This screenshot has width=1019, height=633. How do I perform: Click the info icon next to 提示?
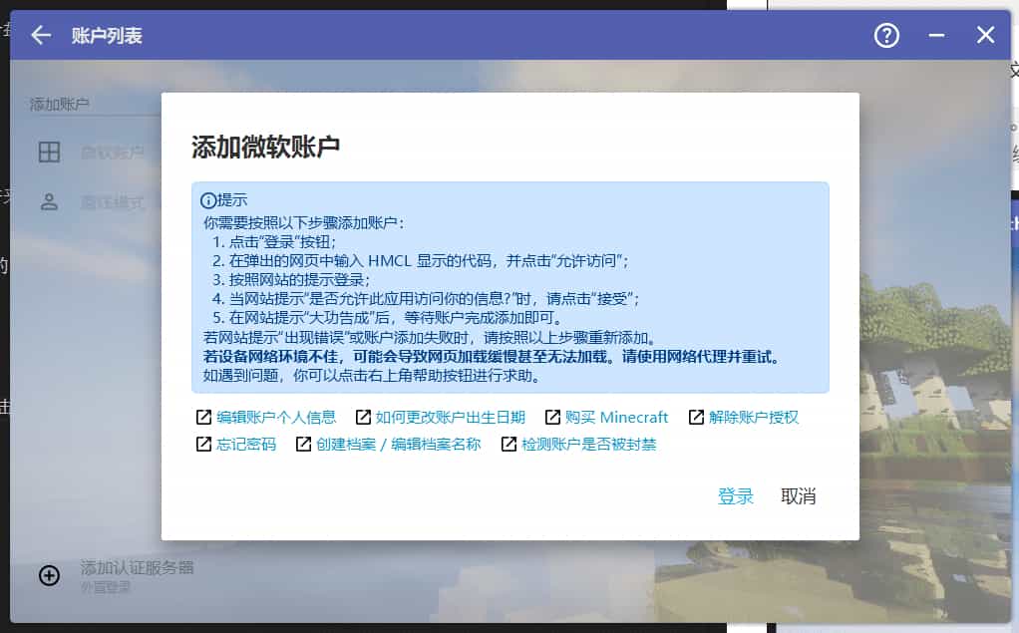point(208,200)
